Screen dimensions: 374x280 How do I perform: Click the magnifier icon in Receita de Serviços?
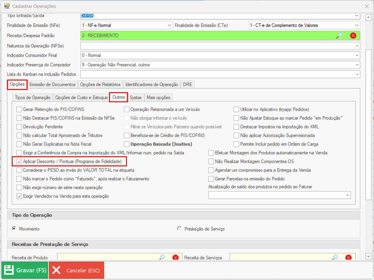(335, 257)
